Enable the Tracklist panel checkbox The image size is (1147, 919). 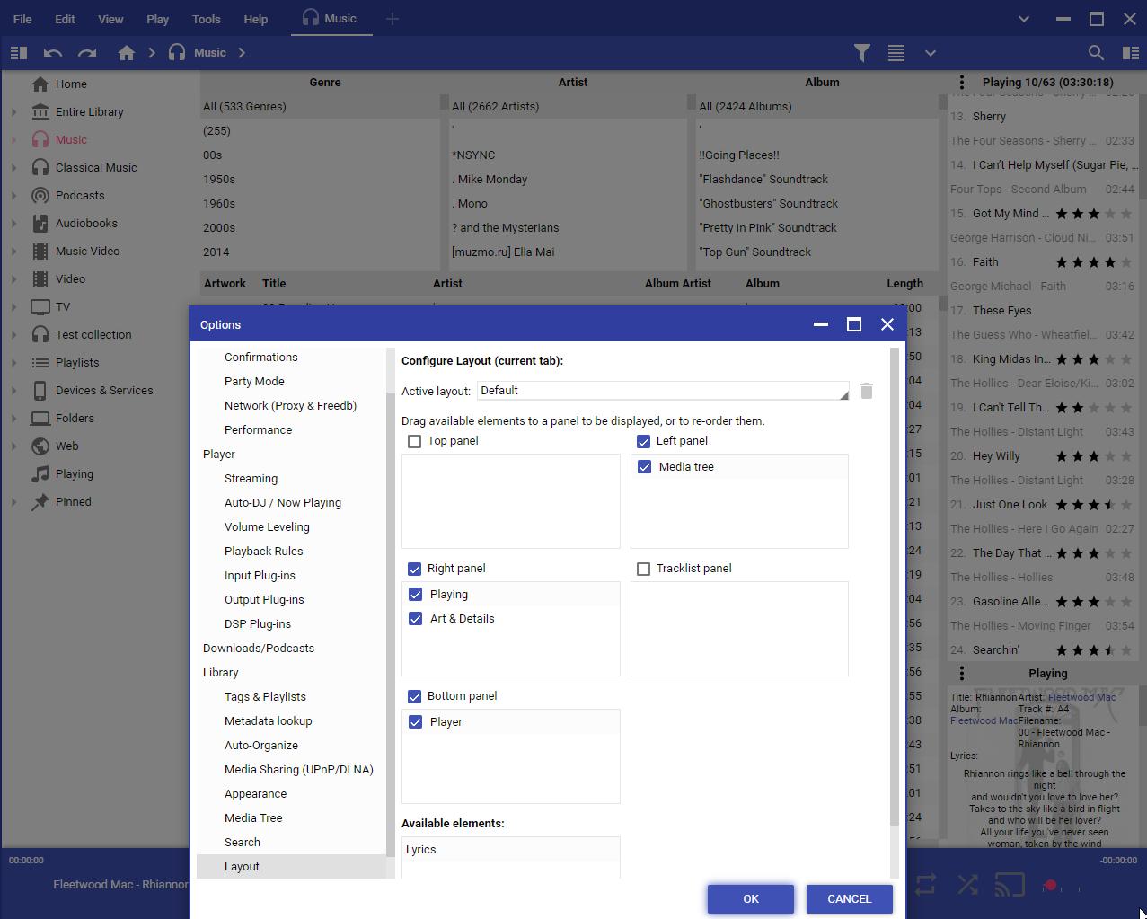643,569
